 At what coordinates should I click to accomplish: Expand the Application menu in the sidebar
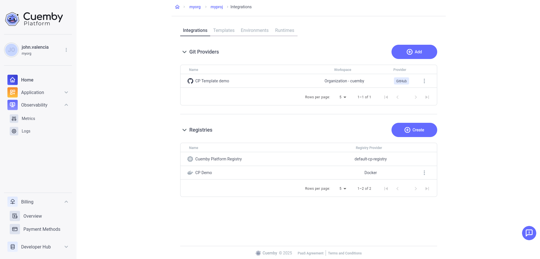(x=66, y=92)
